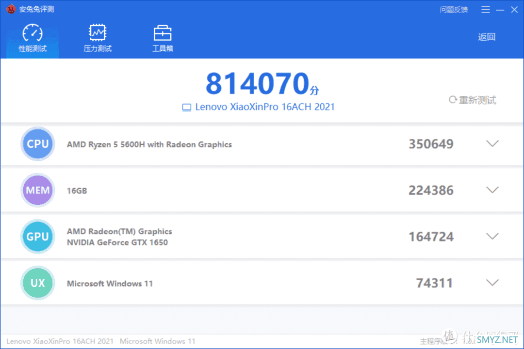Screen dimensions: 524x349
Task: Expand the GPU score 164724 chevron
Action: (492, 236)
